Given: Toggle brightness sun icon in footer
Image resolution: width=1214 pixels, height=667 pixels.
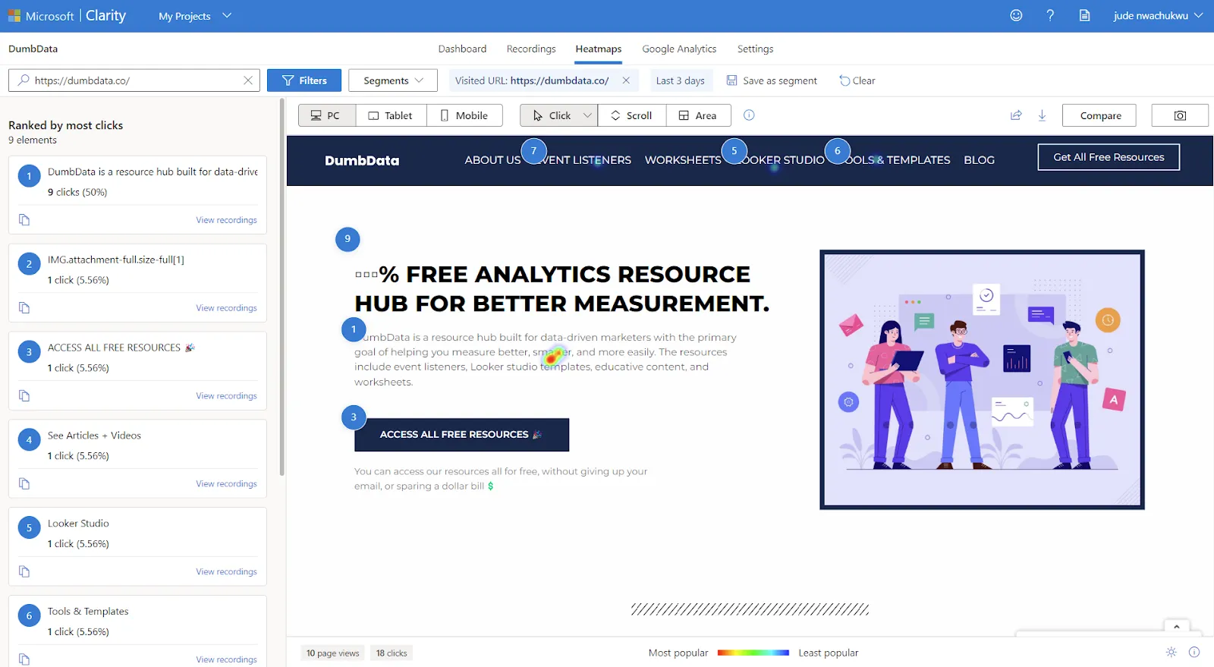Looking at the screenshot, I should [1172, 653].
